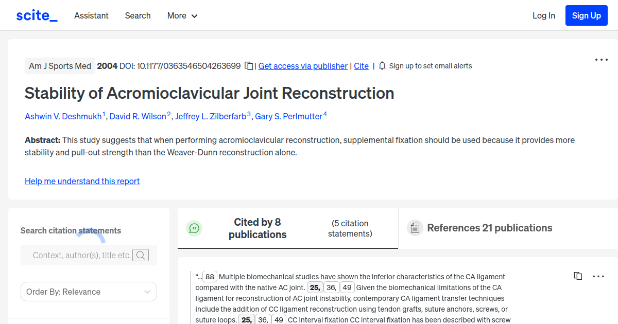Click the Cite link

[x=361, y=66]
